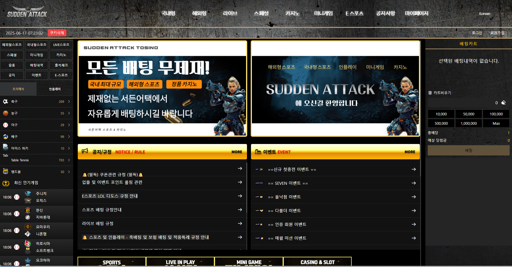
Task: Select the 50,000 bet amount button
Action: tap(469, 114)
